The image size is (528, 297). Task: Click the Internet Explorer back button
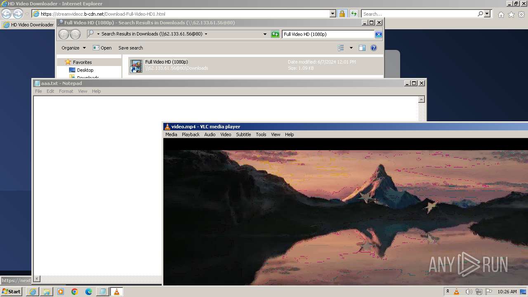tap(6, 14)
